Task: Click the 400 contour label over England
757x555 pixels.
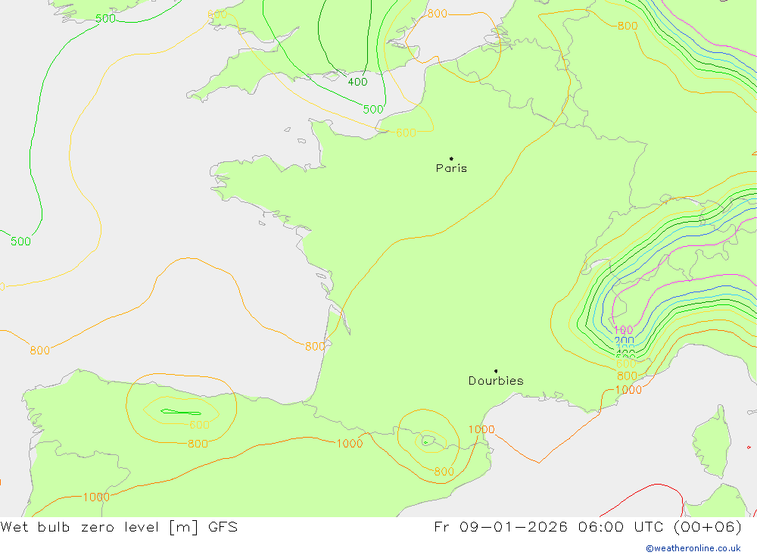Action: coord(358,82)
